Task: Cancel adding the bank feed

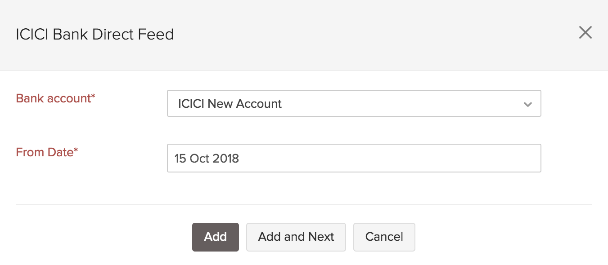Action: tap(384, 237)
